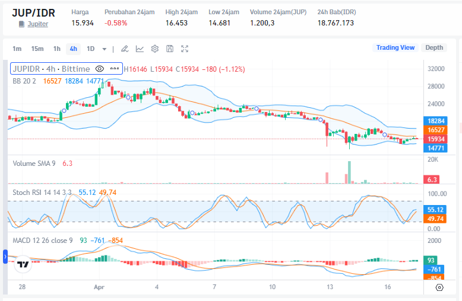This screenshot has height=301, width=462.
Task: Click the 16.453 High 24jam value
Action: coord(176,23)
